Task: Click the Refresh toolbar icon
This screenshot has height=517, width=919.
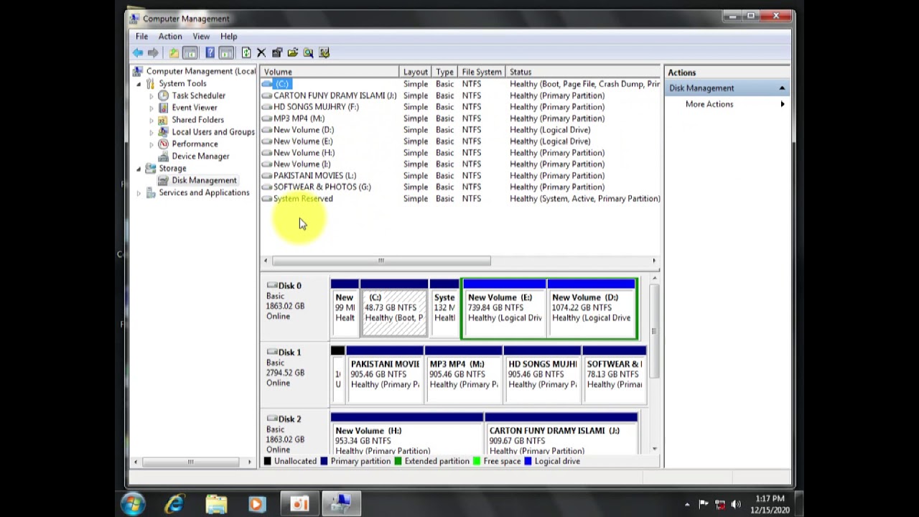Action: 246,52
